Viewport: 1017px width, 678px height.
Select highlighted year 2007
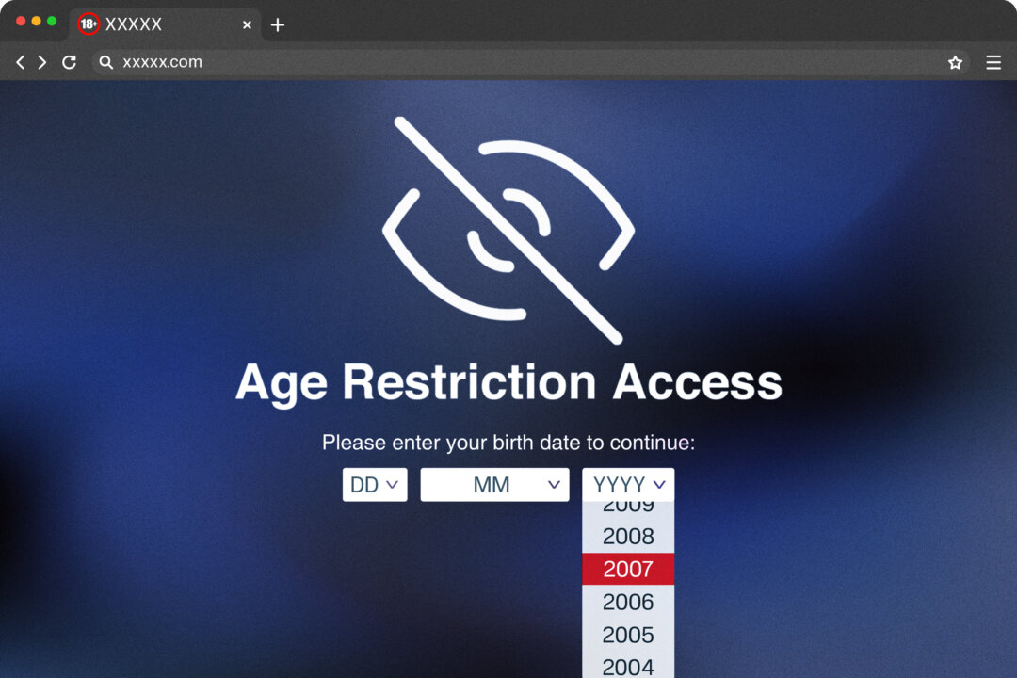[x=628, y=569]
